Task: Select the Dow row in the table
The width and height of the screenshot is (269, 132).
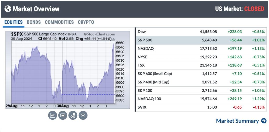Action: coord(201,32)
